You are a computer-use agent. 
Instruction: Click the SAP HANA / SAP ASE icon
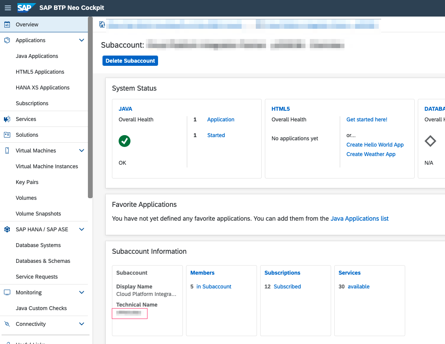tap(7, 229)
